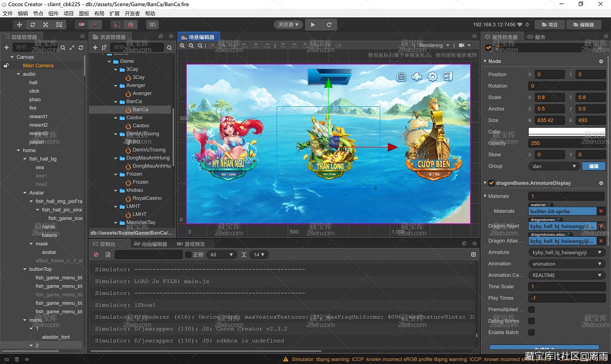Disable the dragonBones.ArmatureDisplay component checkbox

pos(491,183)
